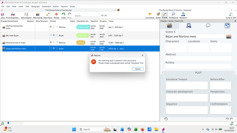This screenshot has width=237, height=133.
Task: Close the Papyrus error dialog
Action: coord(143,55)
